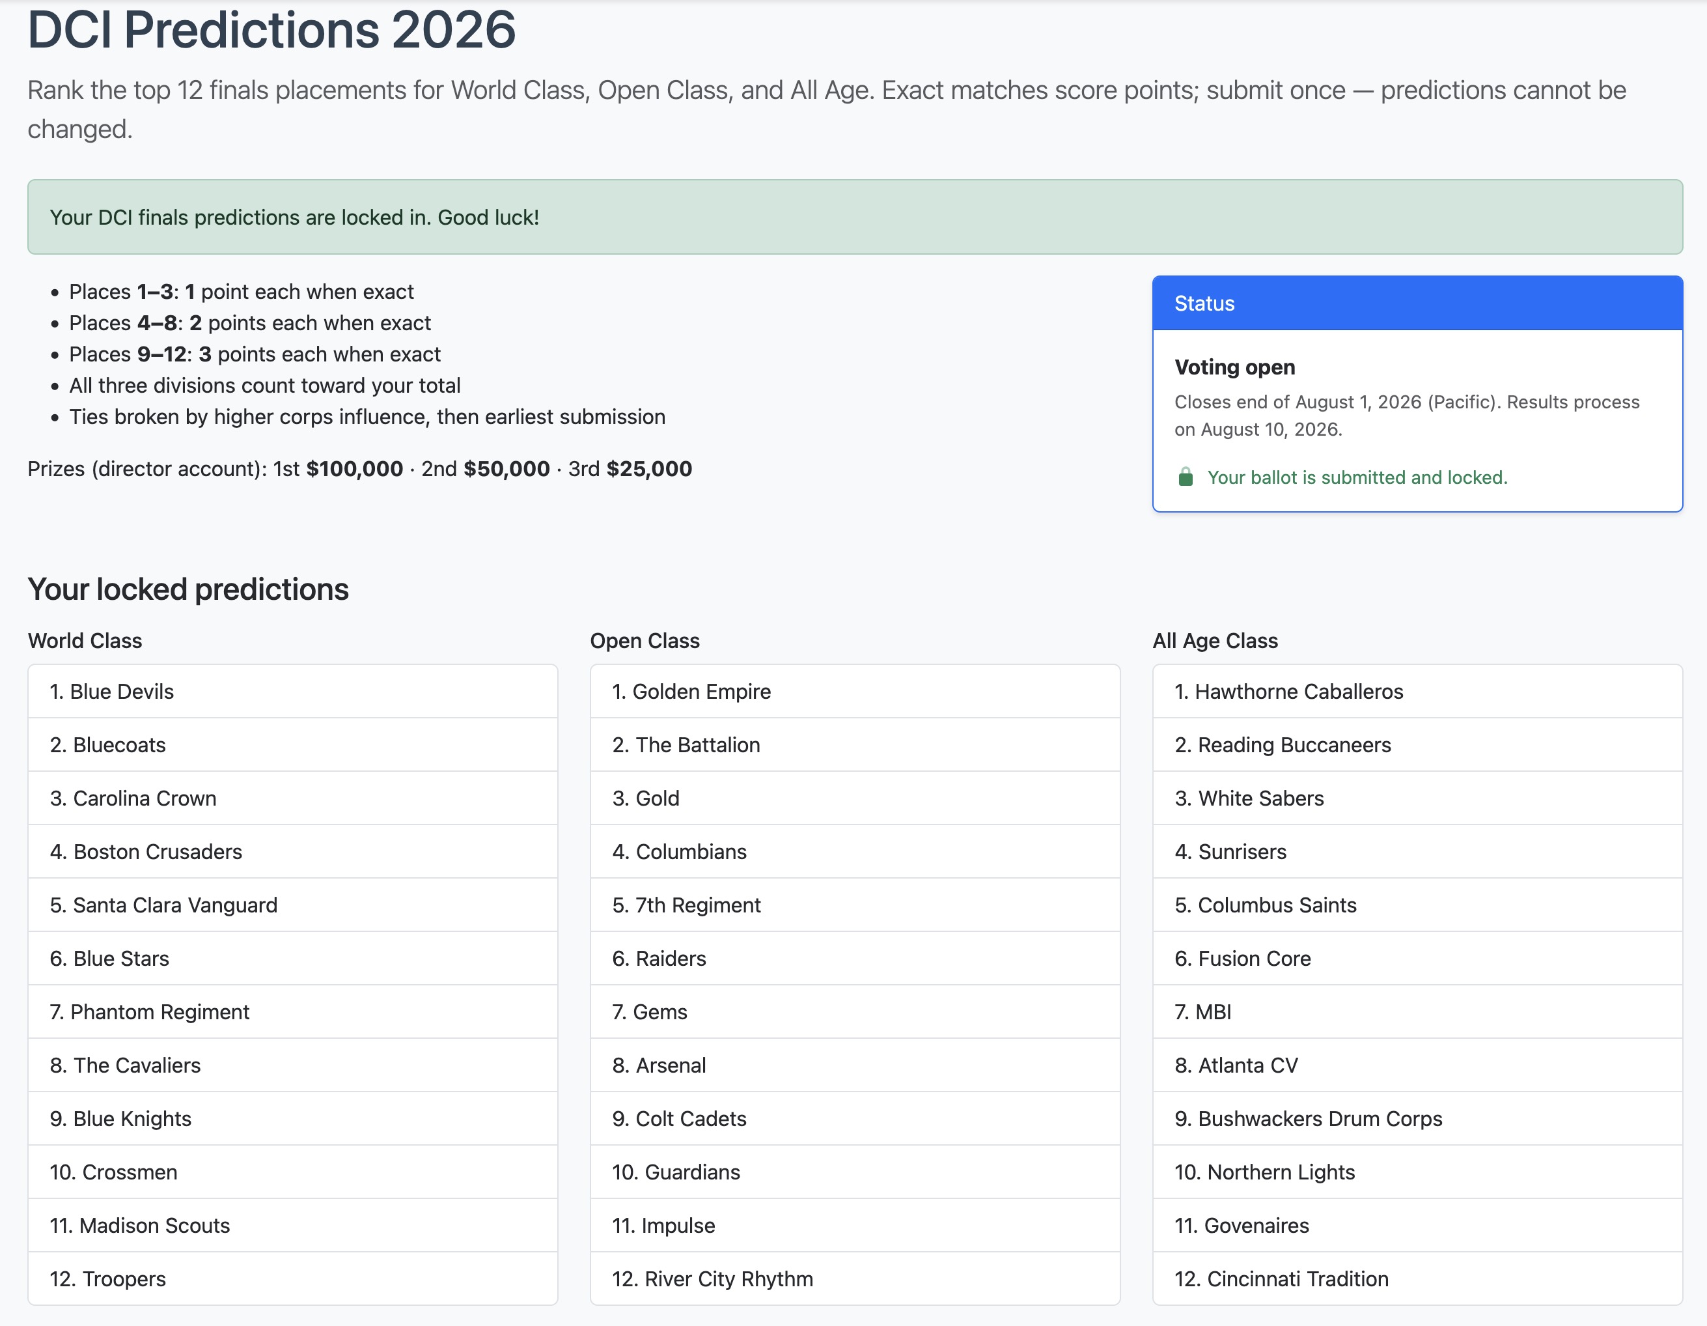Select Blue Devils in World Class list

[293, 691]
